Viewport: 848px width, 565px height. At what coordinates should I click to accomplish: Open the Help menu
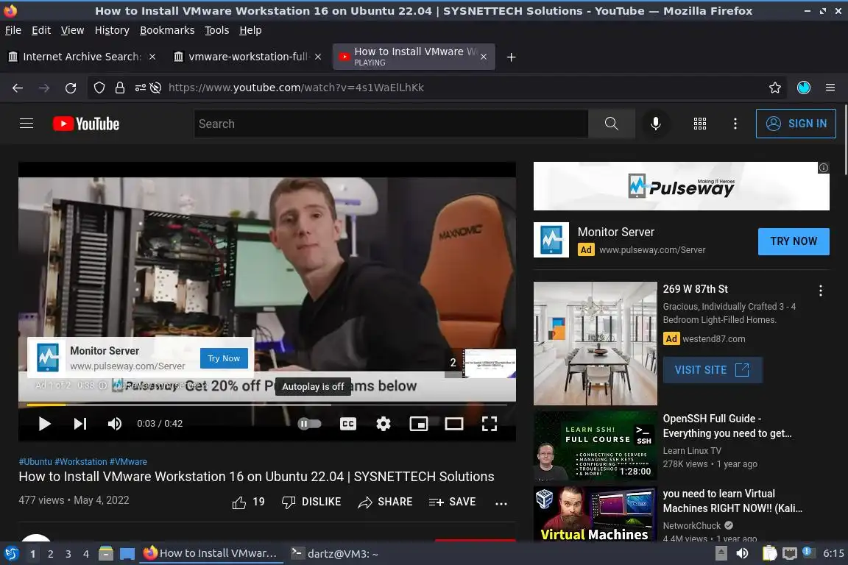pyautogui.click(x=250, y=30)
